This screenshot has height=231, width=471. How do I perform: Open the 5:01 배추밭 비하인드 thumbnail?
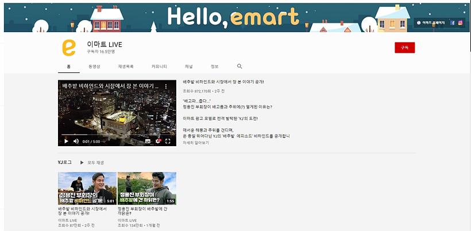pyautogui.click(x=87, y=188)
